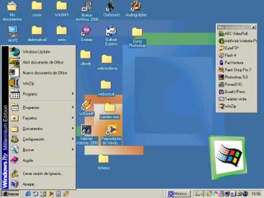264x198 pixels.
Task: Select Internet Watcher 2000 shortcut
Action: (x=87, y=135)
